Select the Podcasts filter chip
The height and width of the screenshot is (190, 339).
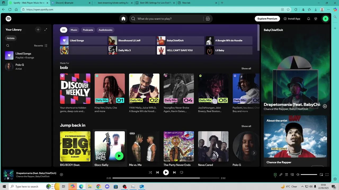tap(88, 30)
